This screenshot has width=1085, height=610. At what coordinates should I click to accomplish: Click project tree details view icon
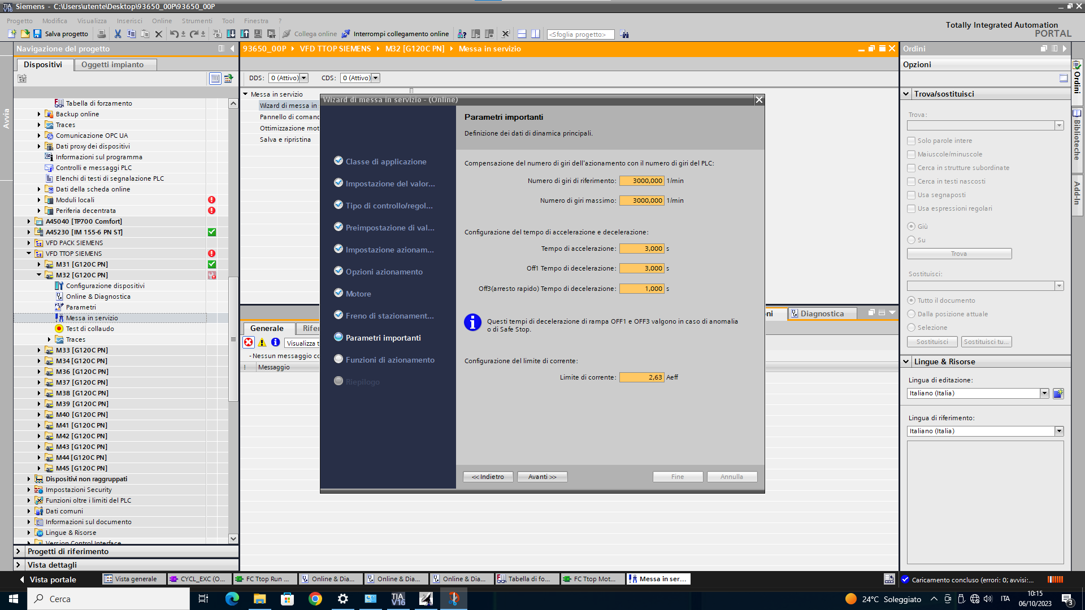(215, 79)
